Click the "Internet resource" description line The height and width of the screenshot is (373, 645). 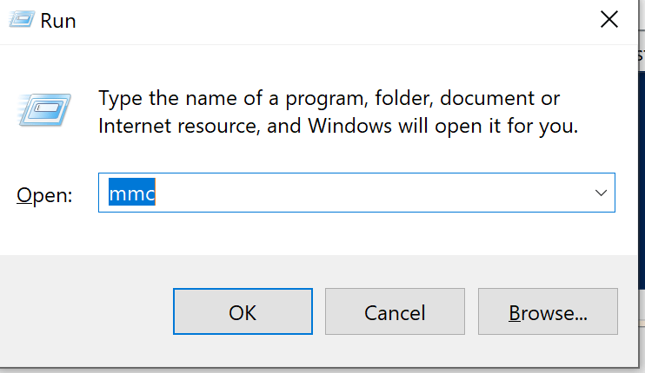[x=338, y=127]
